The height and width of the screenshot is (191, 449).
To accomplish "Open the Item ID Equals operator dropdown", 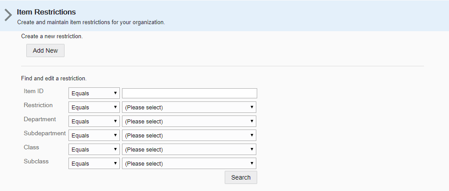I will 94,94.
